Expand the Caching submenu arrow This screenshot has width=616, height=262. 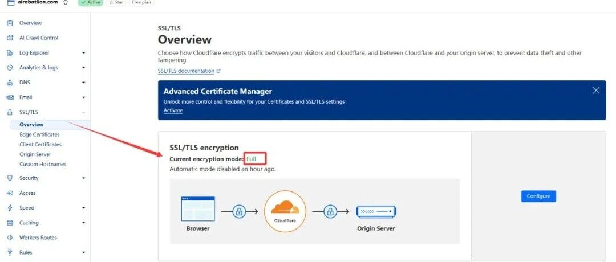(x=83, y=223)
